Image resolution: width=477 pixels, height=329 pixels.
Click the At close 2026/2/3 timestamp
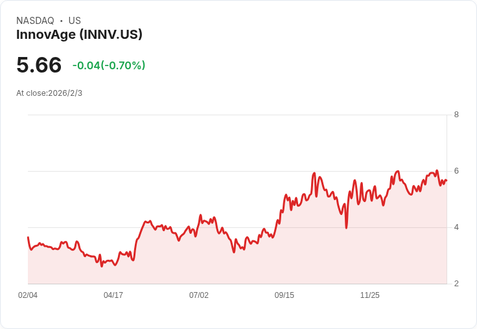(49, 93)
